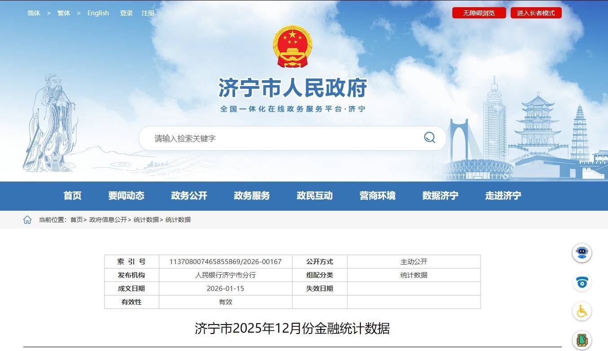The height and width of the screenshot is (351, 608).
Task: Select 营商环境 in the navigation bar
Action: point(377,196)
